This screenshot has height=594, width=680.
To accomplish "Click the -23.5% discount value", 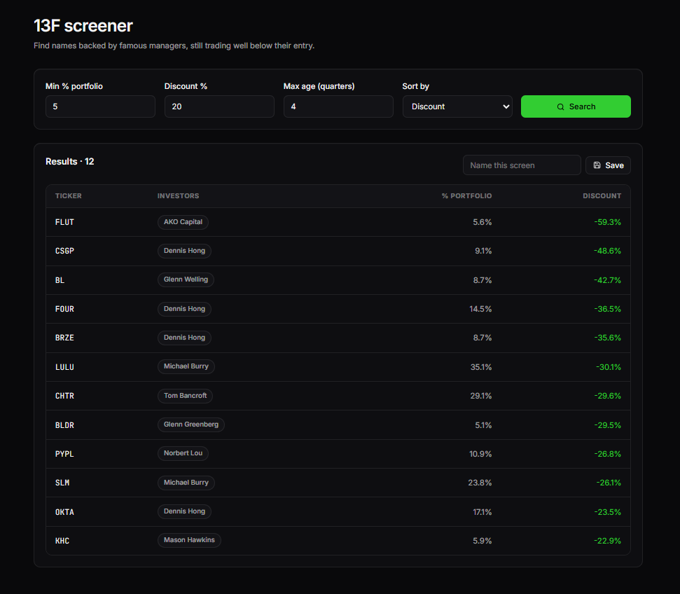I will click(607, 512).
